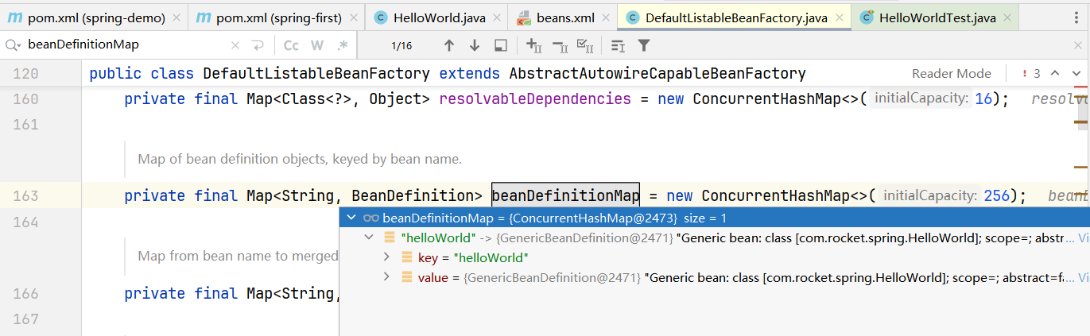Image resolution: width=1090 pixels, height=336 pixels.
Task: Click the m icon on pom.xml (spring-demo) tab
Action: tap(14, 17)
